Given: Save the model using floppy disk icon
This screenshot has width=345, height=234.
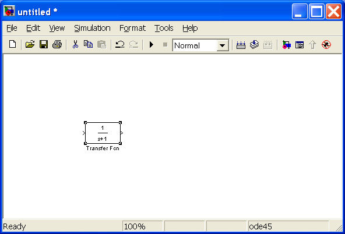Looking at the screenshot, I should tap(44, 45).
